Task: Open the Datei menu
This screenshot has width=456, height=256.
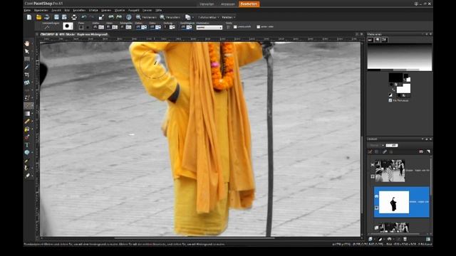Action: [27, 10]
